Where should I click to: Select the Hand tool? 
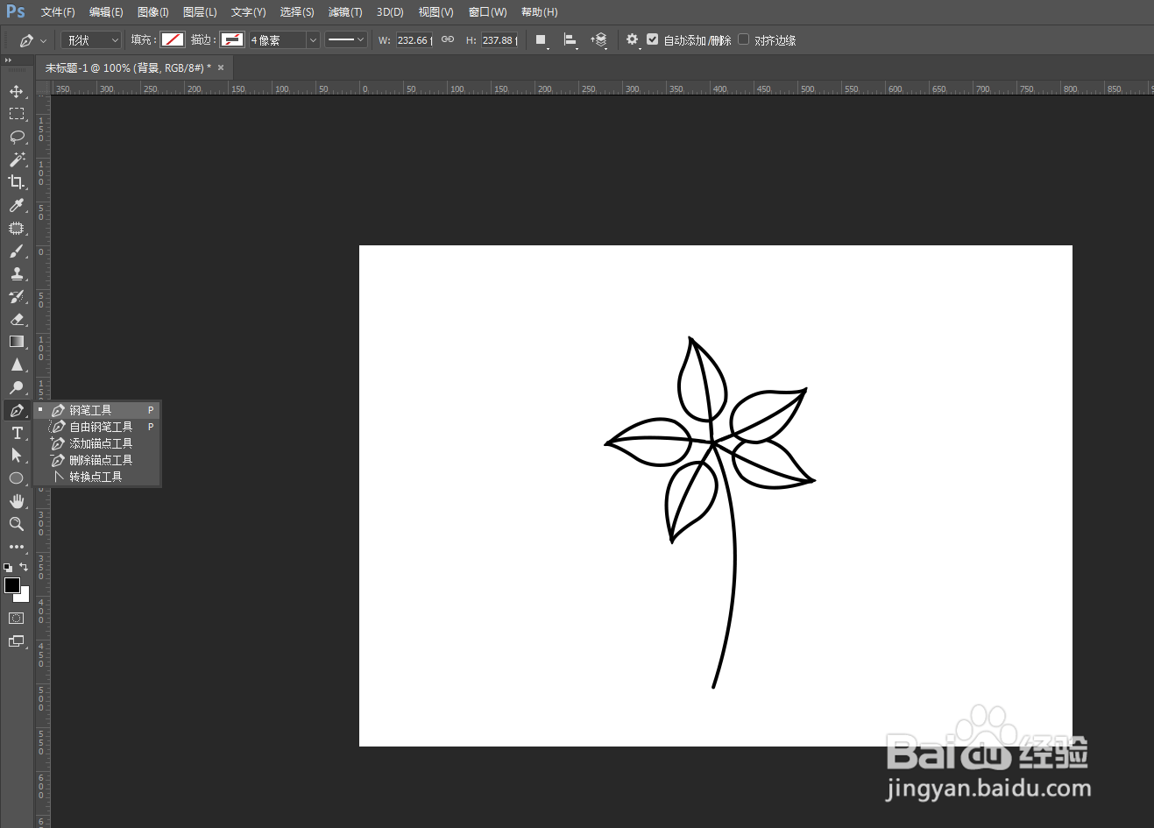[x=17, y=501]
